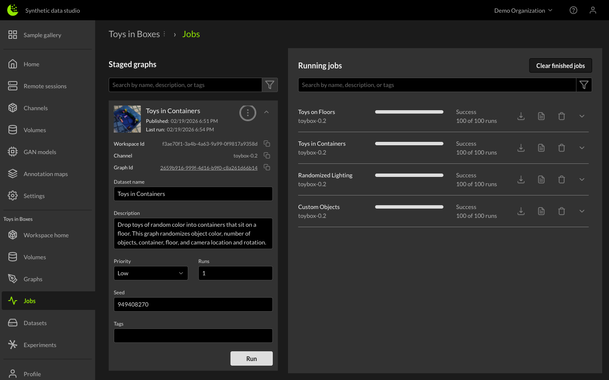View logs for Toys in Containers job
Image resolution: width=609 pixels, height=380 pixels.
click(541, 148)
